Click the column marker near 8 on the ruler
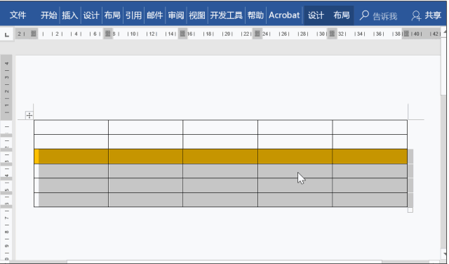This screenshot has width=449, height=264. coord(107,34)
